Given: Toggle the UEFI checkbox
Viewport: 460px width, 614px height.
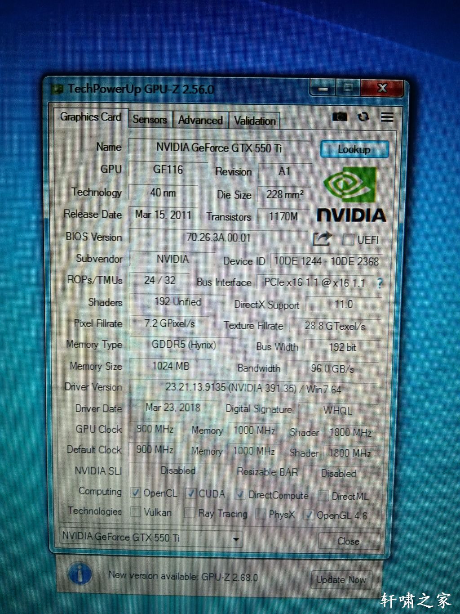Looking at the screenshot, I should click(x=348, y=240).
